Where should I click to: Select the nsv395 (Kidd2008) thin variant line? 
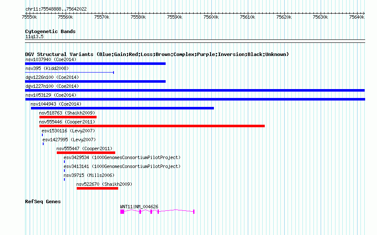tap(69, 72)
